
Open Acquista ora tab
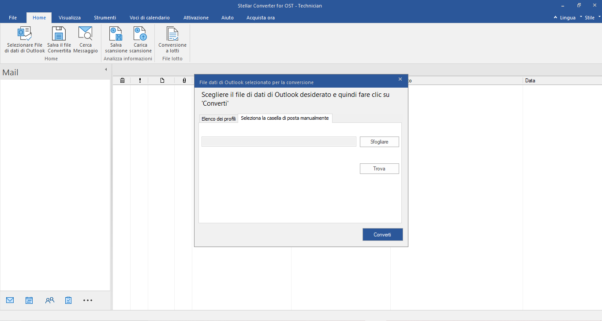pos(261,18)
